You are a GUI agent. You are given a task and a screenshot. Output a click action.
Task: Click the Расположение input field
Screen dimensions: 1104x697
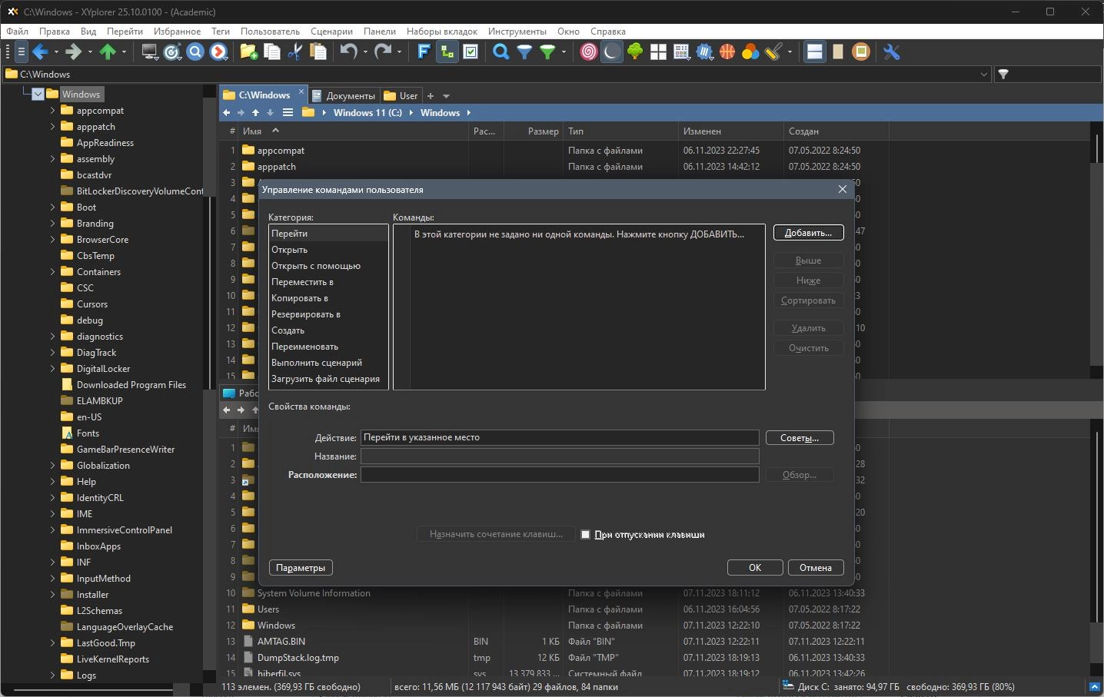coord(560,475)
